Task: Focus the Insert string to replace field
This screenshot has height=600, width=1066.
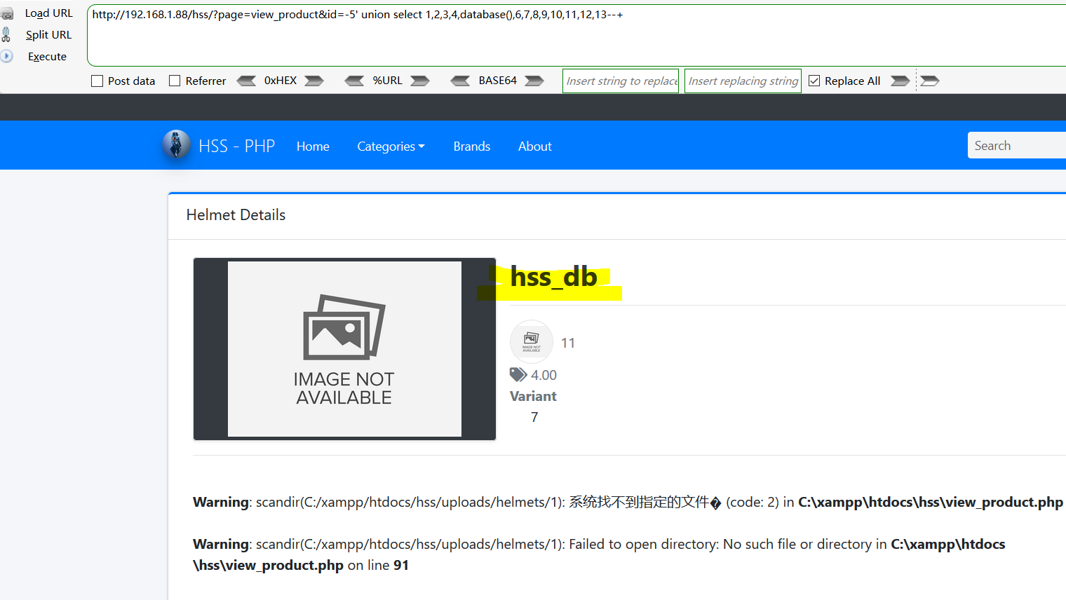Action: [621, 81]
